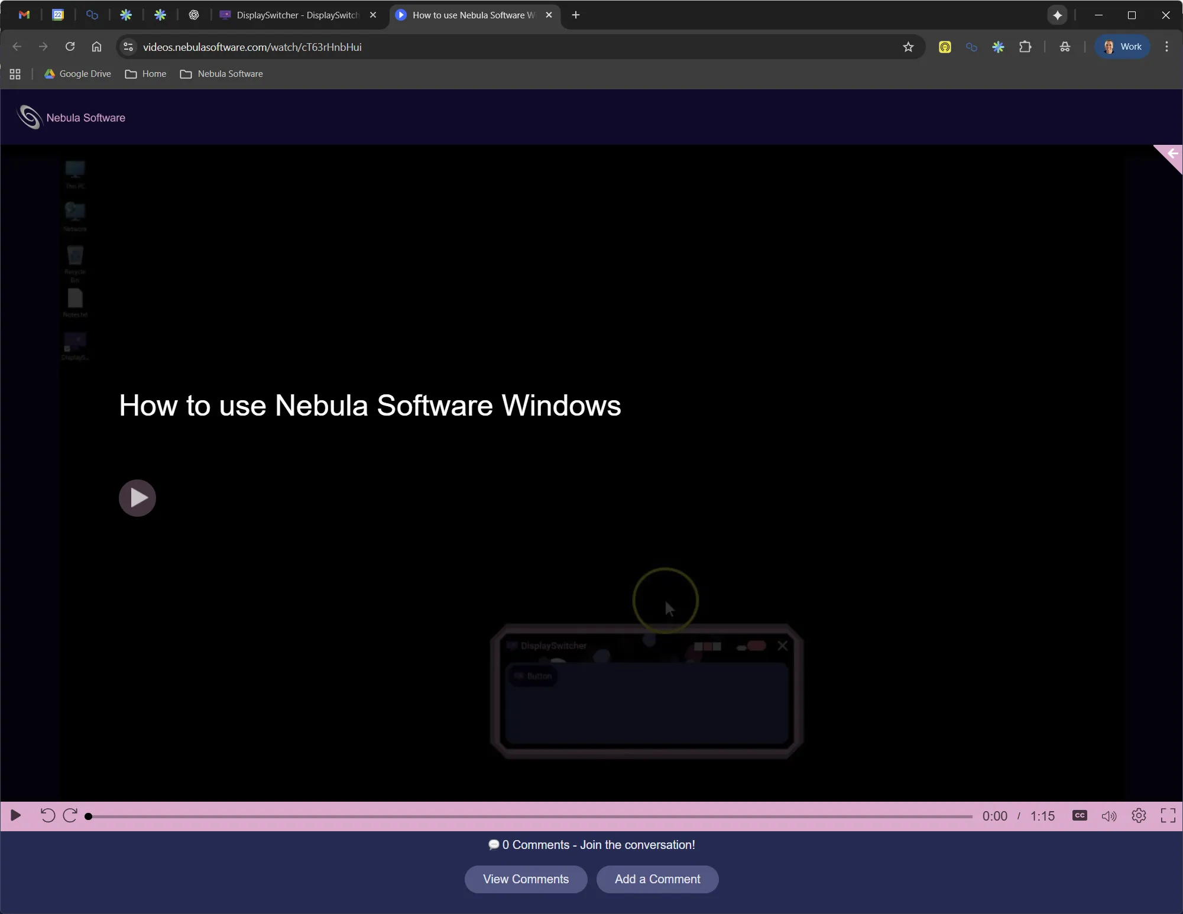Screen dimensions: 1183x914
Task: Open the Work profile menu
Action: pos(1122,47)
